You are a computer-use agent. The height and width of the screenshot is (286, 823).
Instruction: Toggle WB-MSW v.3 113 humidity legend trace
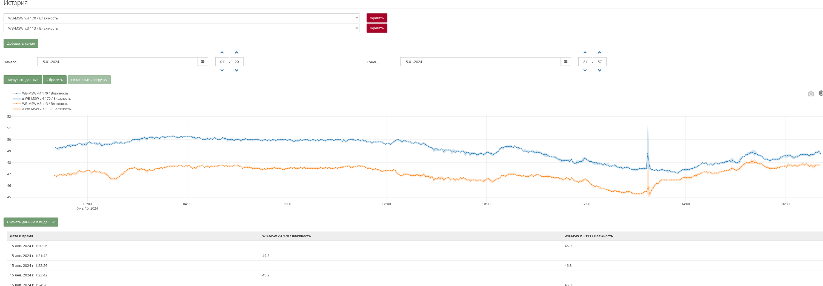click(40, 104)
